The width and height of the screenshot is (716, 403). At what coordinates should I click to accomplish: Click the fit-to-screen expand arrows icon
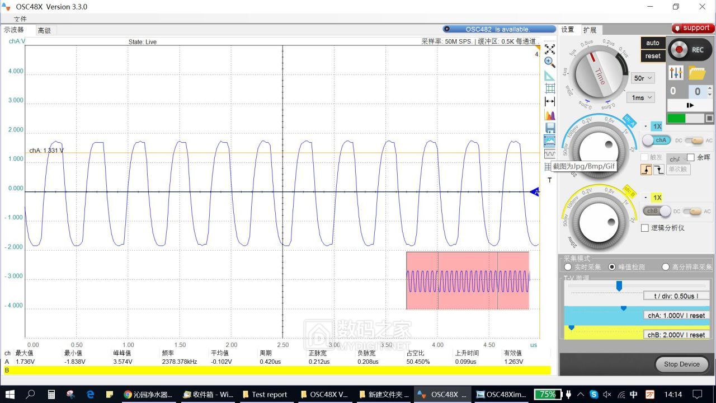(x=550, y=49)
